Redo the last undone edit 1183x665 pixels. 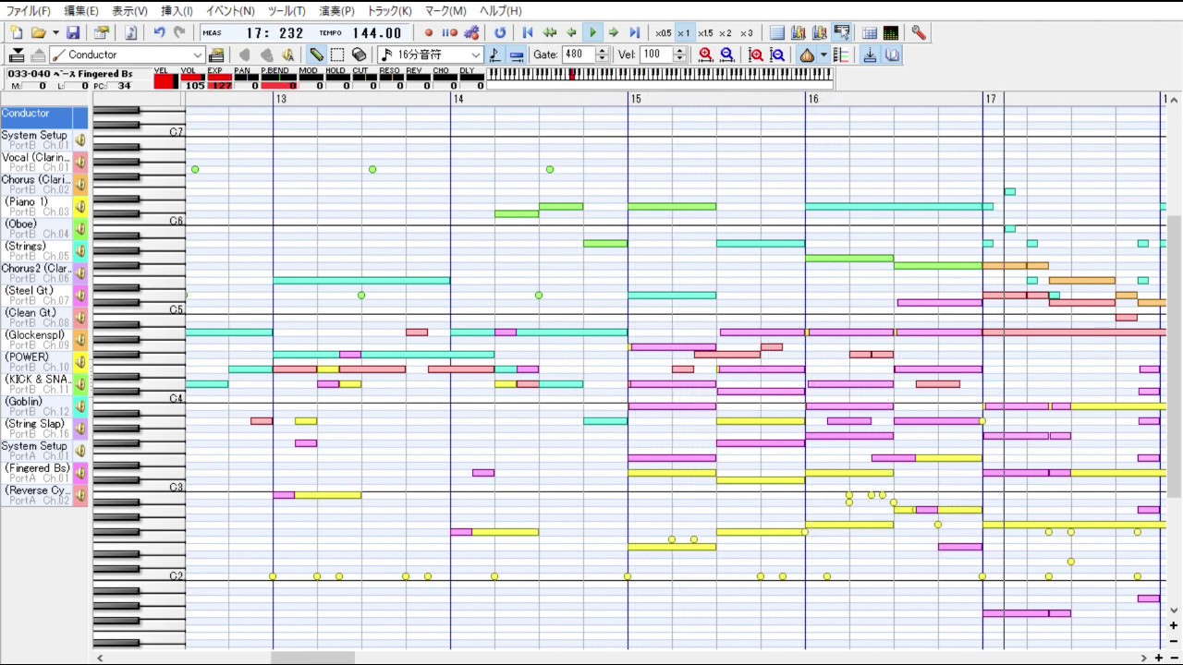pyautogui.click(x=179, y=32)
